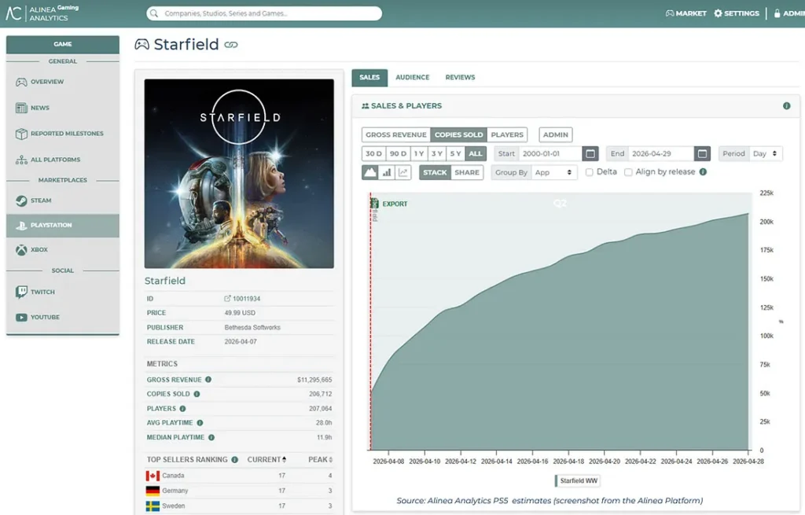Screen dimensions: 805x515
Task: Click the Germany ranking row
Action: (239, 491)
